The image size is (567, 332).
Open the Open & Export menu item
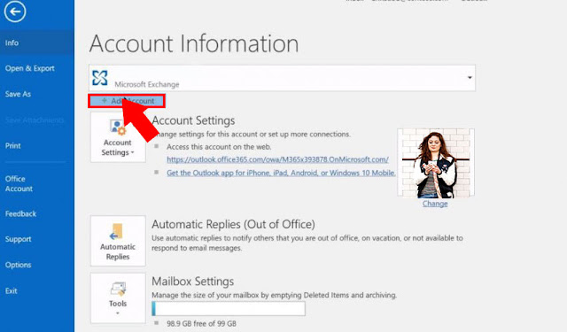pos(29,68)
